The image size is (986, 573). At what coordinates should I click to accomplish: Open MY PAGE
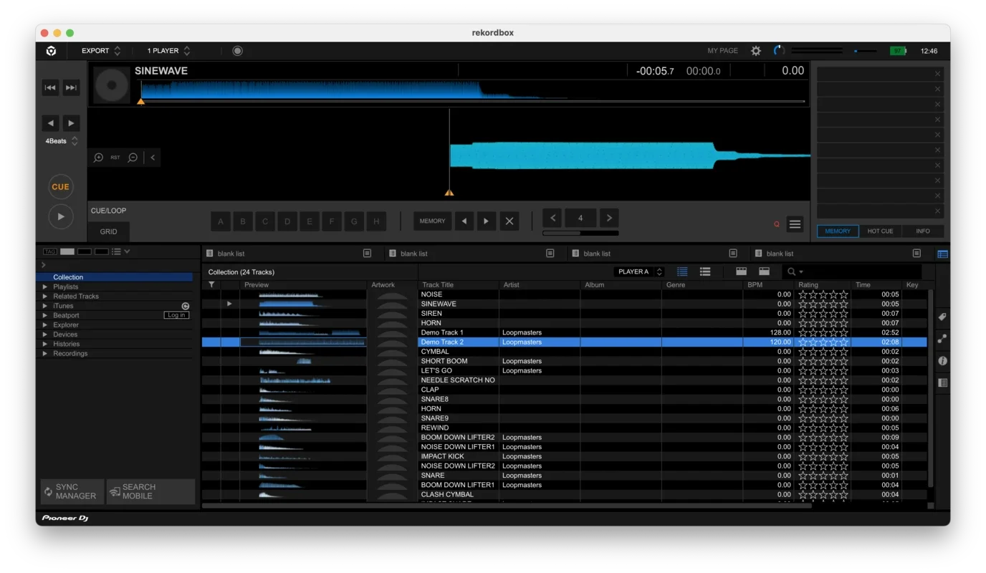click(722, 51)
